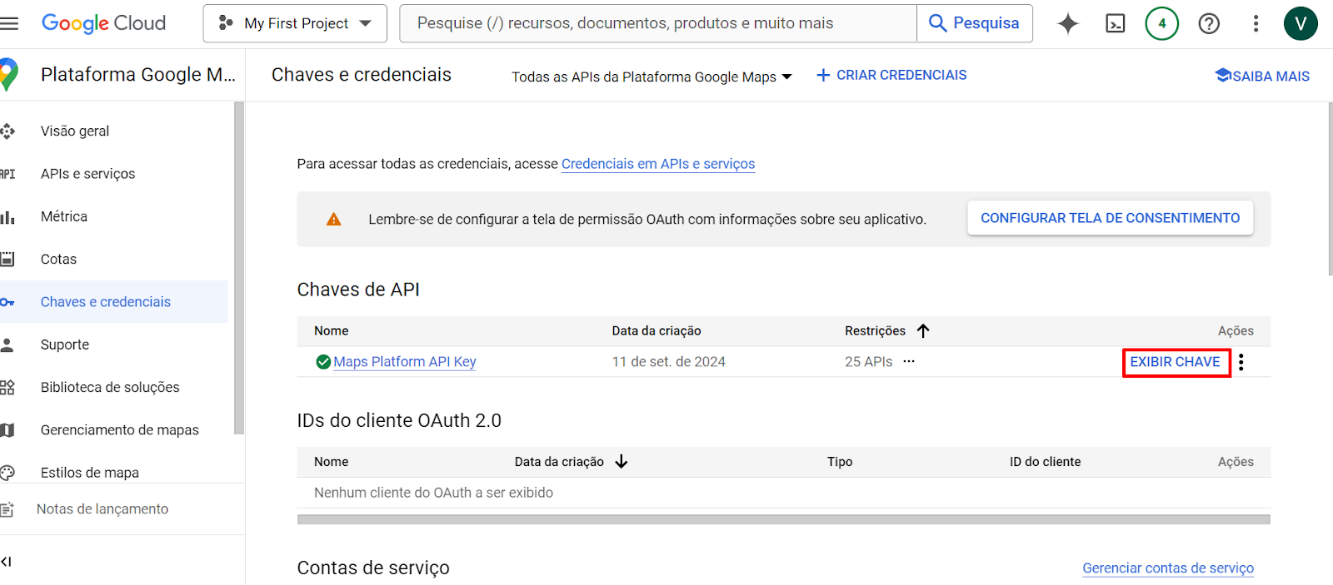Go to Gerenciamento de mapas
This screenshot has width=1333, height=585.
click(120, 429)
